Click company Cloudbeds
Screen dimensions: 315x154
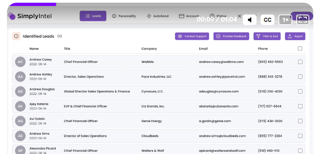coord(150,136)
